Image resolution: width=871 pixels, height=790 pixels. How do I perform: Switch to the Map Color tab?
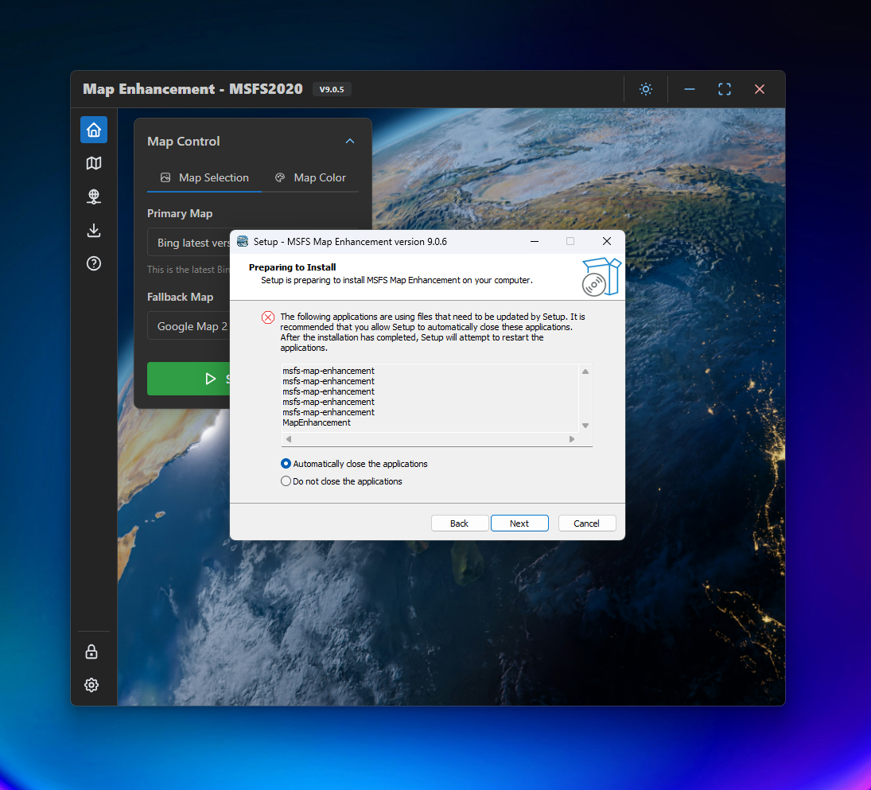click(x=310, y=177)
